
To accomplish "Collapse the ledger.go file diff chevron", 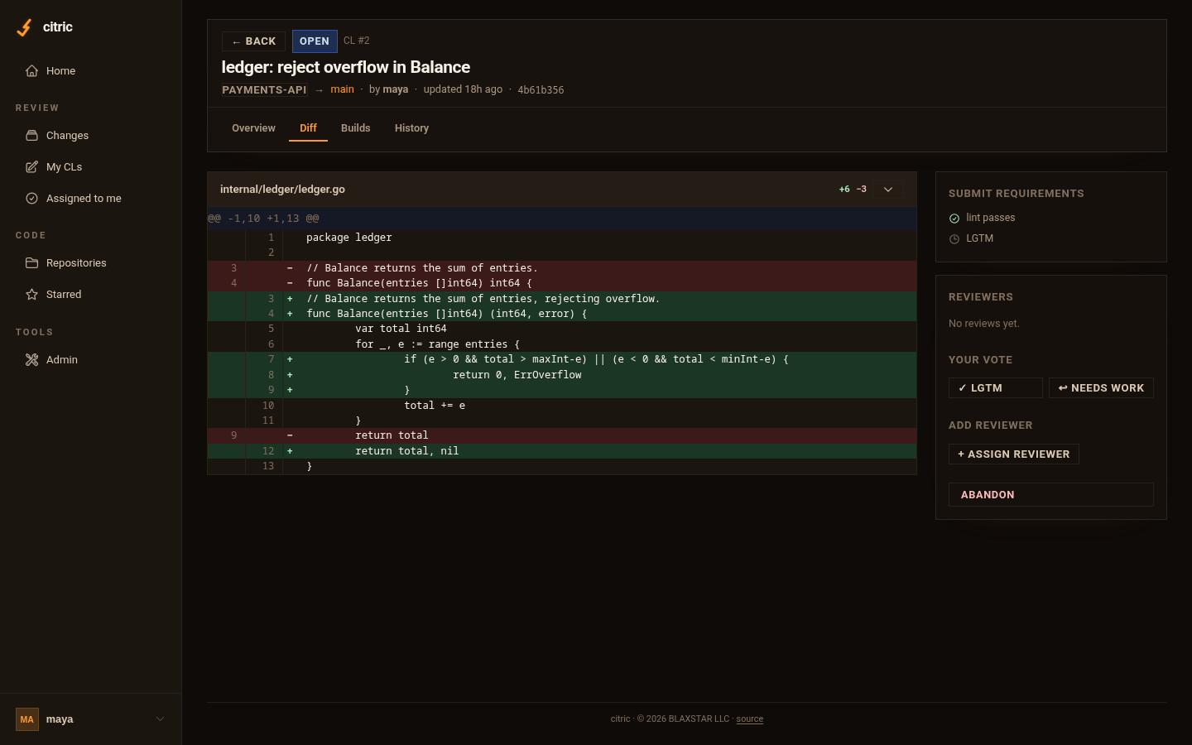I will pyautogui.click(x=888, y=190).
